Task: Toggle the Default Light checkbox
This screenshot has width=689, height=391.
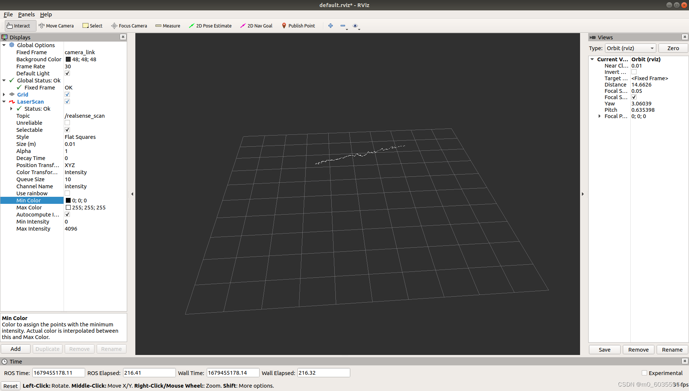Action: click(x=67, y=73)
